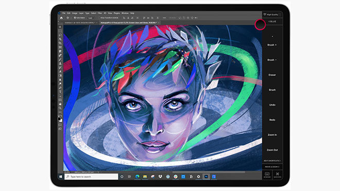Select the Lasso tool
Viewport: 340px width, 191px height.
click(60, 35)
